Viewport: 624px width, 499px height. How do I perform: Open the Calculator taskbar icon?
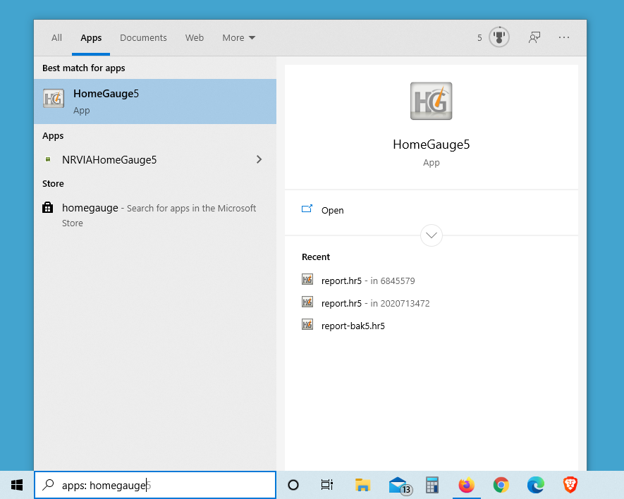tap(432, 485)
